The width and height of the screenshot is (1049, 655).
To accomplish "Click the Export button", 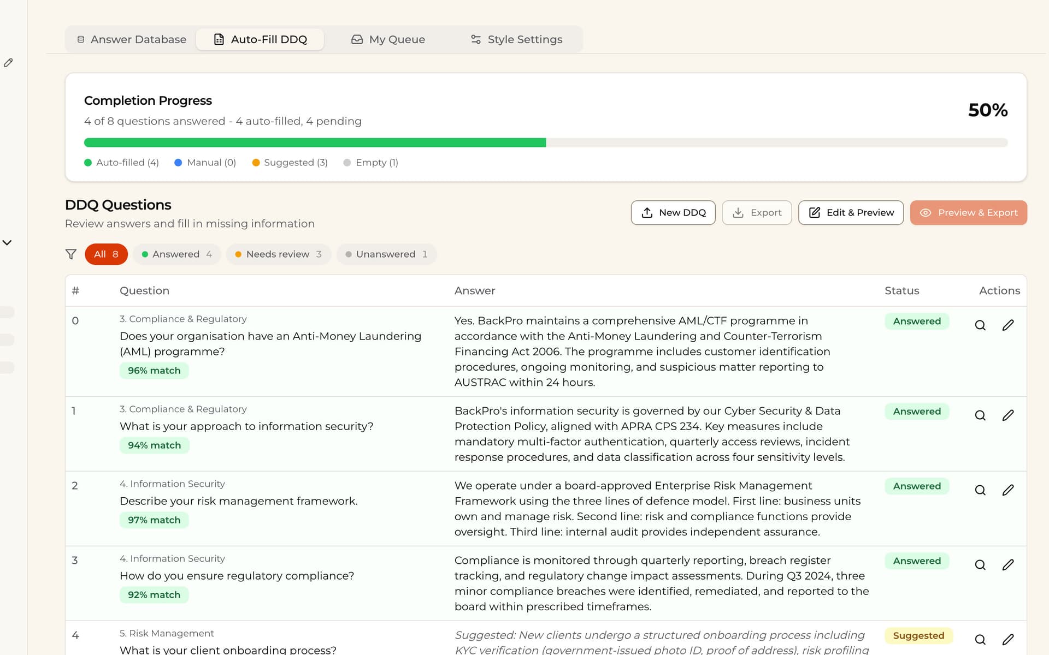I will 757,212.
